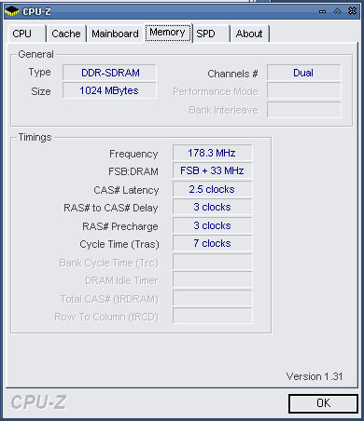Image resolution: width=364 pixels, height=421 pixels.
Task: Close the CPU-Z window
Action: [x=352, y=11]
